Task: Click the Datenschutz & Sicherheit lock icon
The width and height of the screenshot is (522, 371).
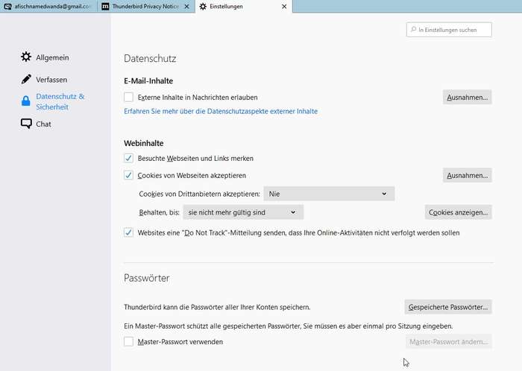Action: point(26,101)
